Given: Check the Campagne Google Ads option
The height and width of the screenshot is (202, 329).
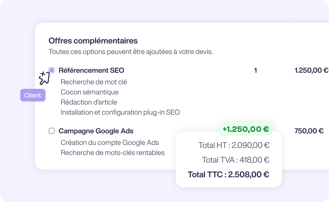Looking at the screenshot, I should 52,131.
